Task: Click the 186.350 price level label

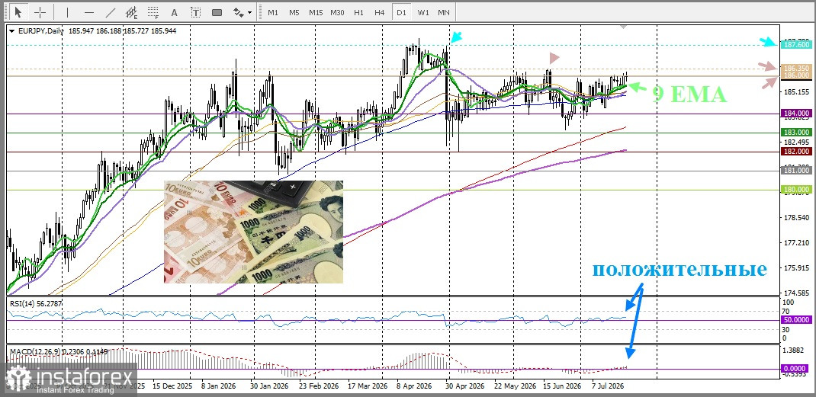Action: tap(796, 68)
